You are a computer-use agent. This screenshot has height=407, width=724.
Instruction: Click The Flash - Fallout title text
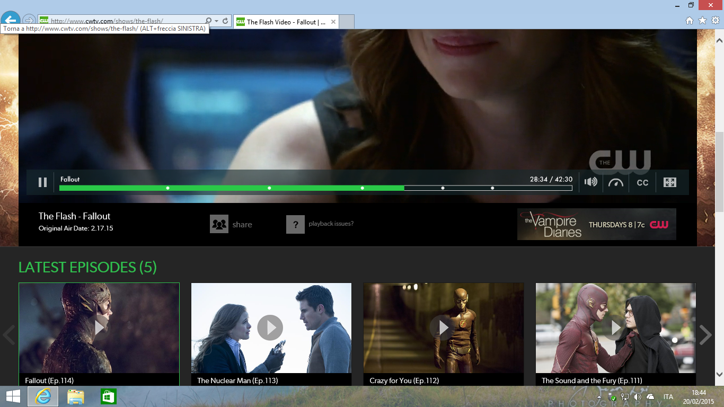(x=74, y=216)
